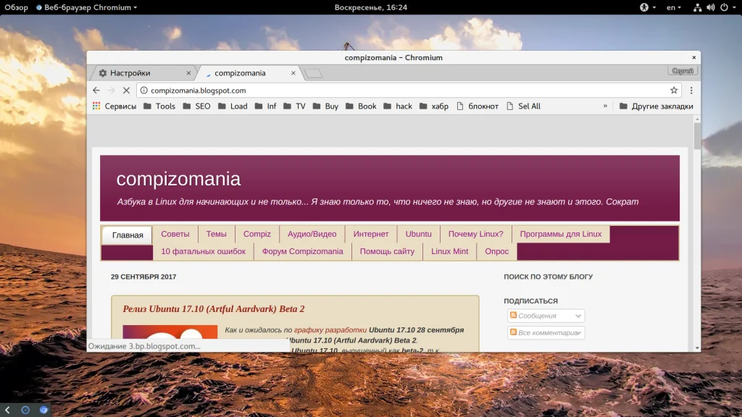Stop page loading with the X button

point(126,90)
